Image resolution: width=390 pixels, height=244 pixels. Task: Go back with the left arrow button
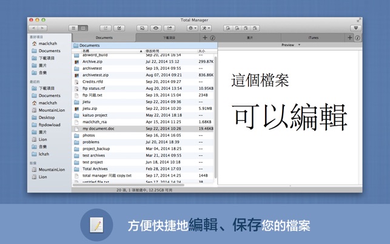33,28
